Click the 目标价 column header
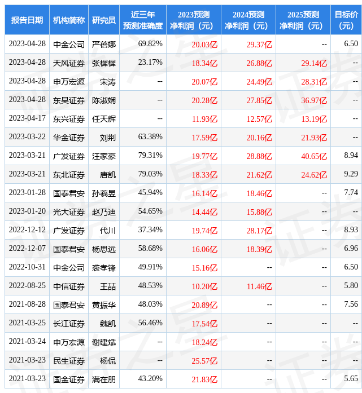Screen dimensions: 362x393 click(346, 20)
